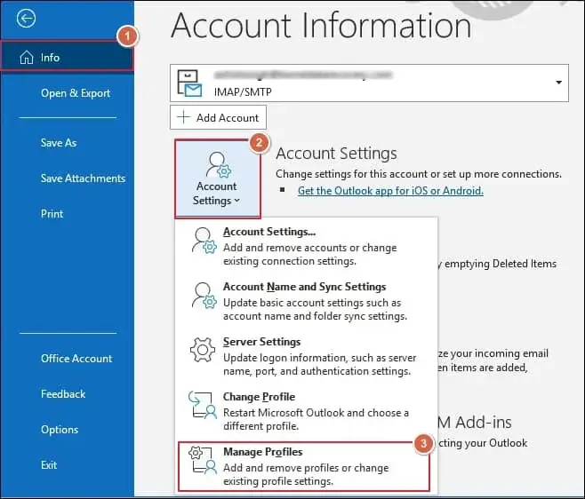This screenshot has width=585, height=499.
Task: Click the Account Settings person-gear icon
Action: click(216, 166)
